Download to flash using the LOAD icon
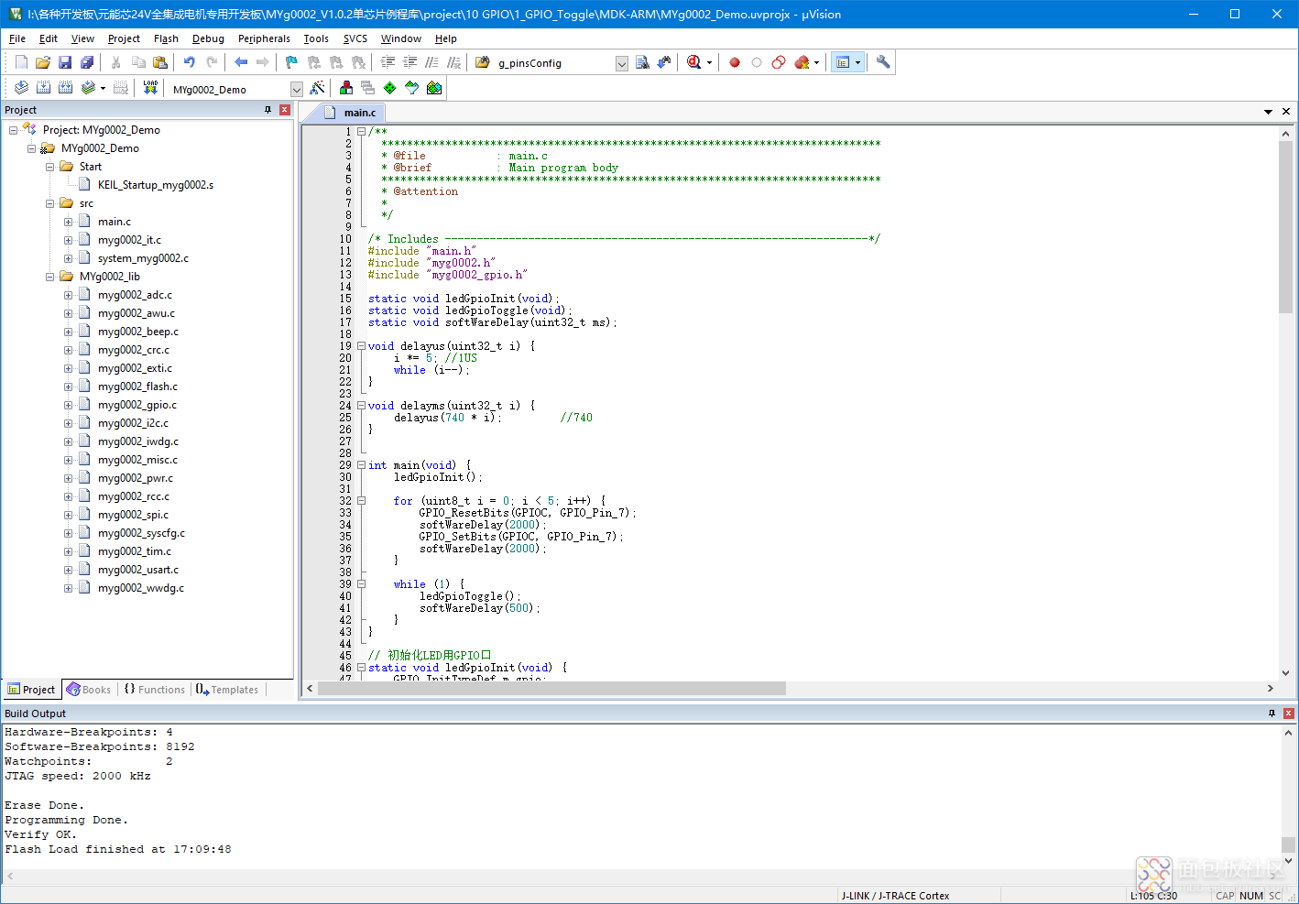The image size is (1299, 904). (x=150, y=88)
